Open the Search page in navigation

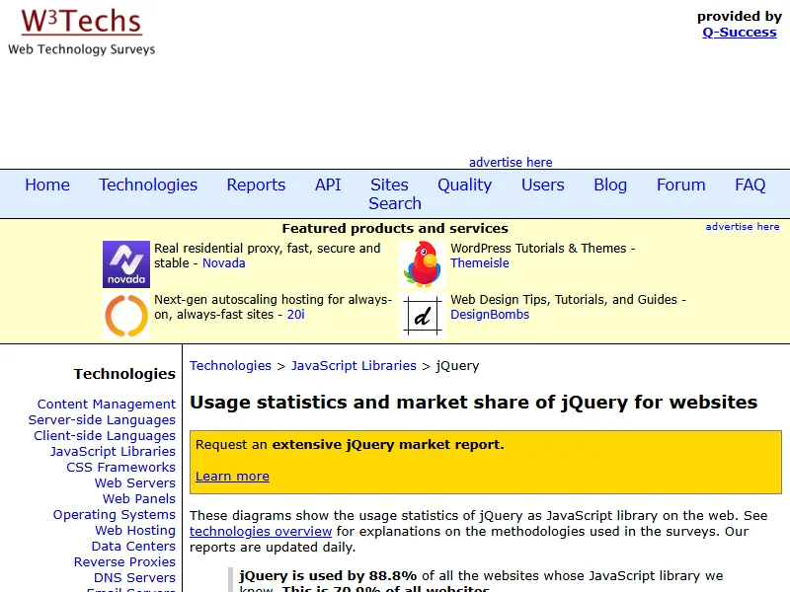coord(395,203)
